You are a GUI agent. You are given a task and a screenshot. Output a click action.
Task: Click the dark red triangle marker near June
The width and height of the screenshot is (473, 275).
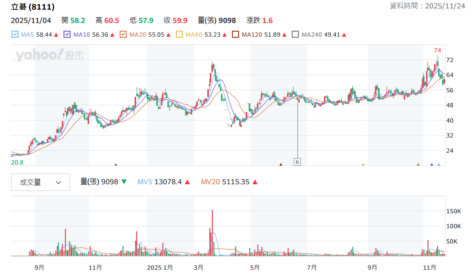(281, 165)
